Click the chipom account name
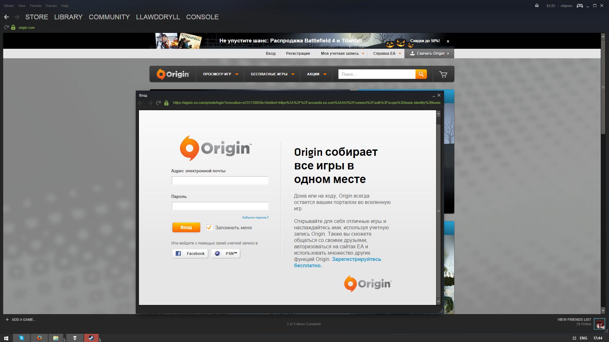 coord(566,6)
